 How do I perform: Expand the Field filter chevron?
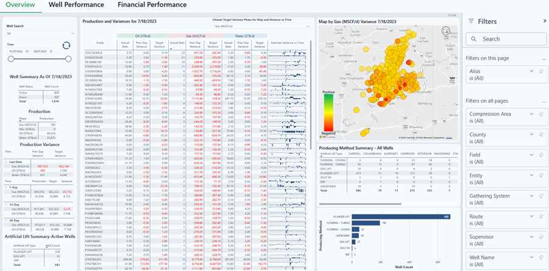click(531, 155)
